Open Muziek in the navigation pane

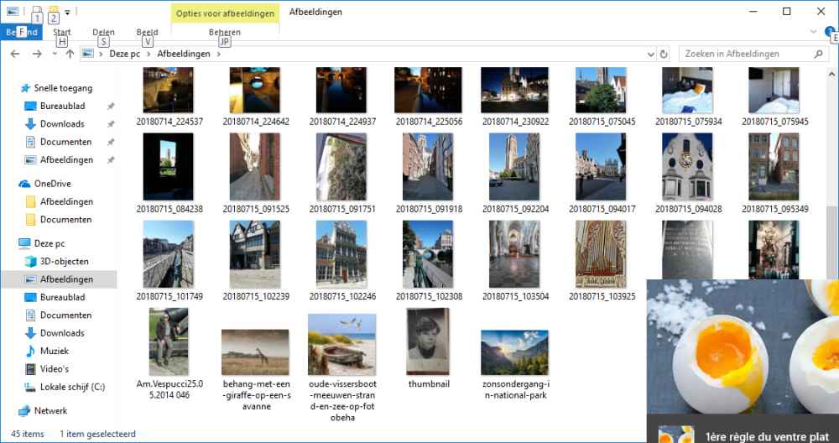tap(54, 351)
